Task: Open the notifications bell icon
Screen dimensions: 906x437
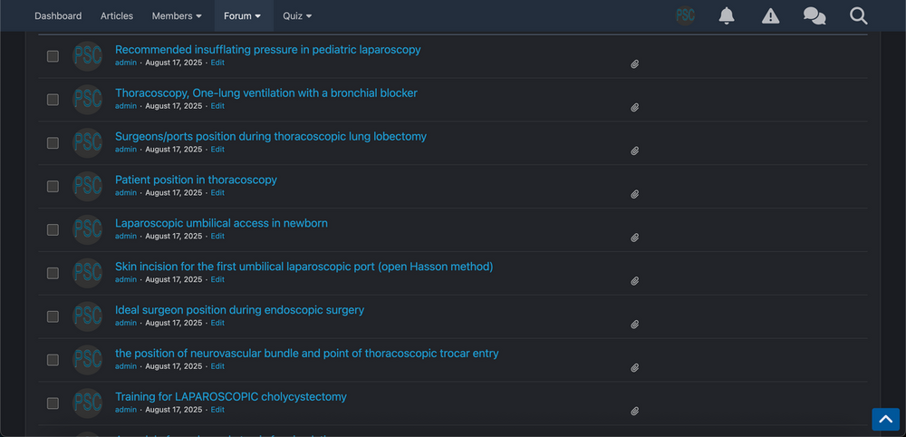Action: (727, 15)
